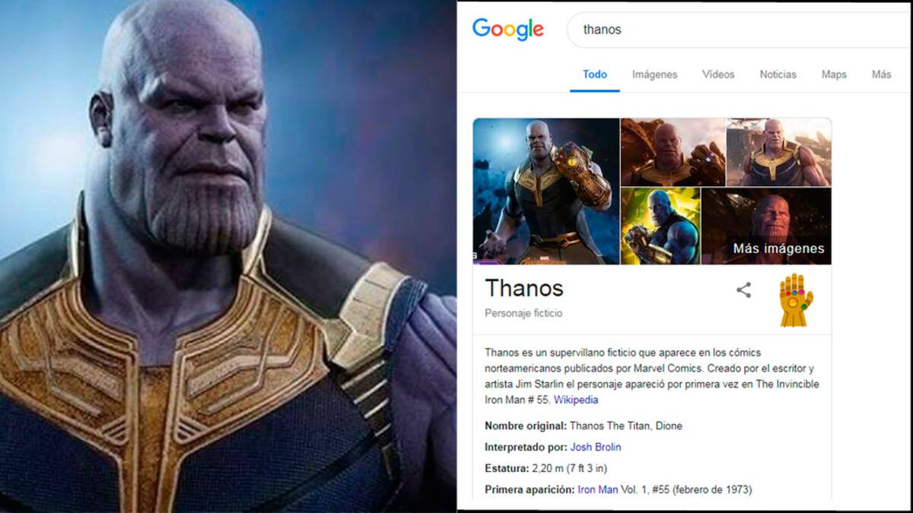The height and width of the screenshot is (513, 913).
Task: Click the search field containing thanos
Action: coord(740,30)
